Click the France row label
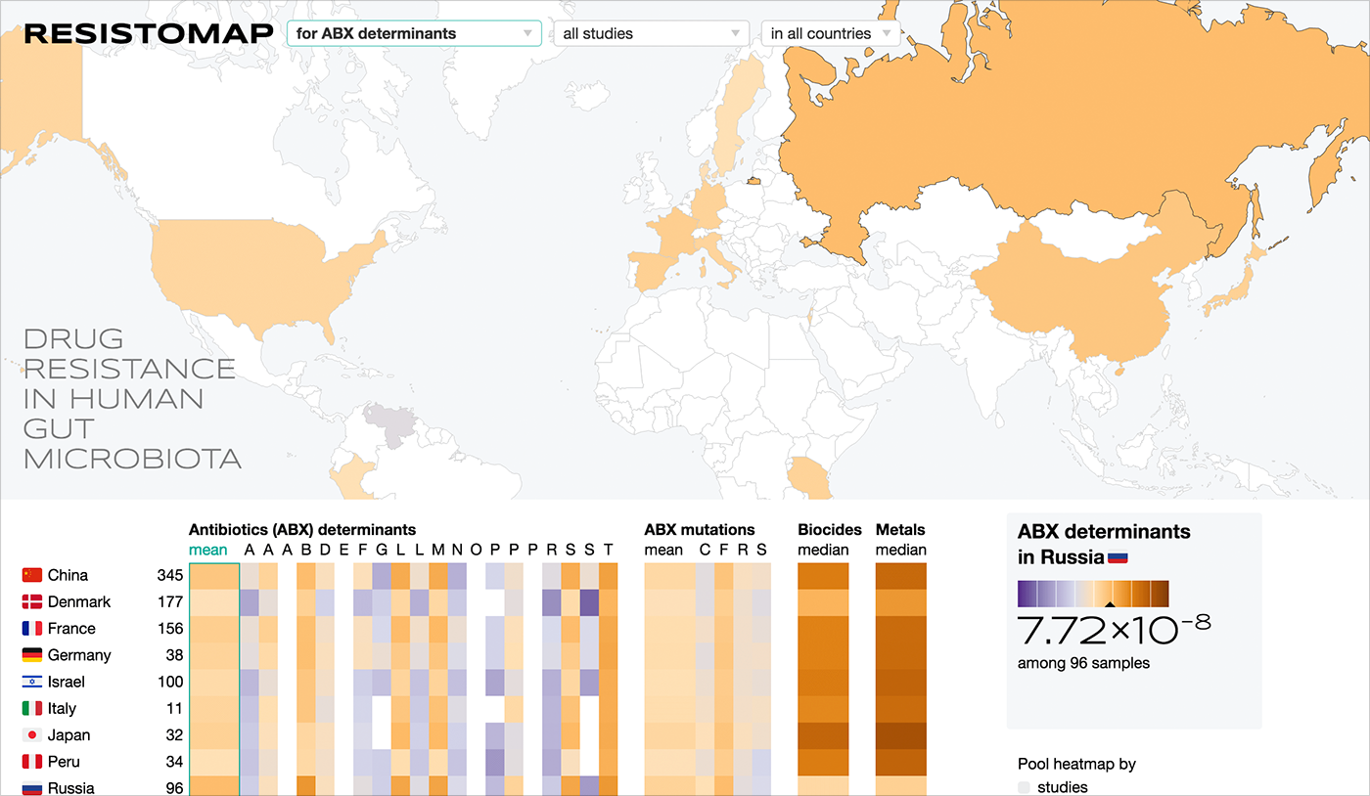 (x=71, y=629)
